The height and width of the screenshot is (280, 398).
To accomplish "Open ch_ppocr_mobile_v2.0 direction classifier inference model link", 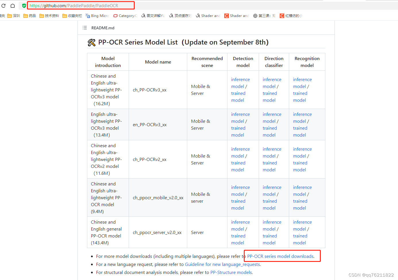I will [x=272, y=191].
